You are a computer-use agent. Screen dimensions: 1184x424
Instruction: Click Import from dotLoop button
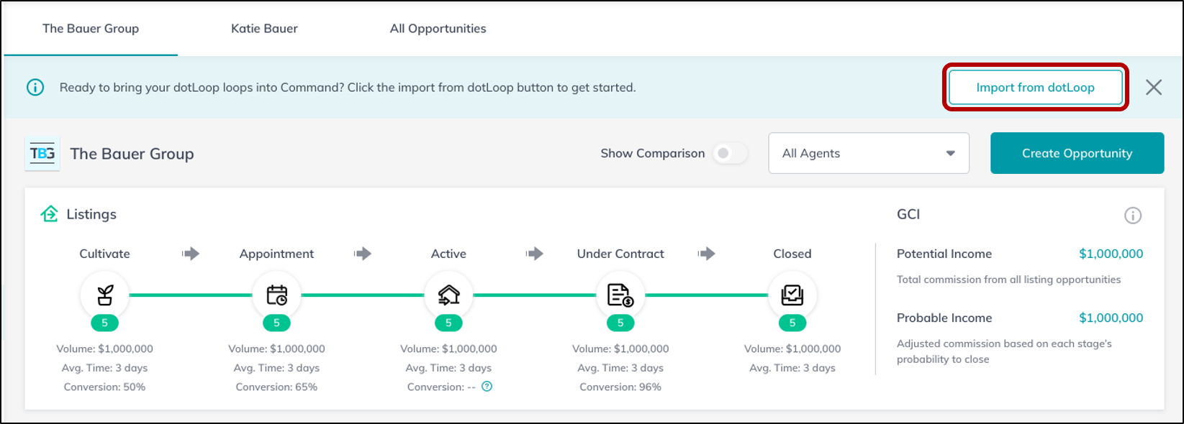tap(1035, 88)
